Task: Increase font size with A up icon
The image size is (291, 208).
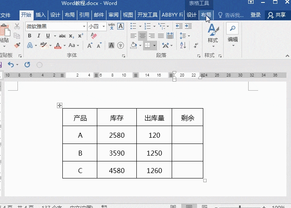Action: click(90, 45)
